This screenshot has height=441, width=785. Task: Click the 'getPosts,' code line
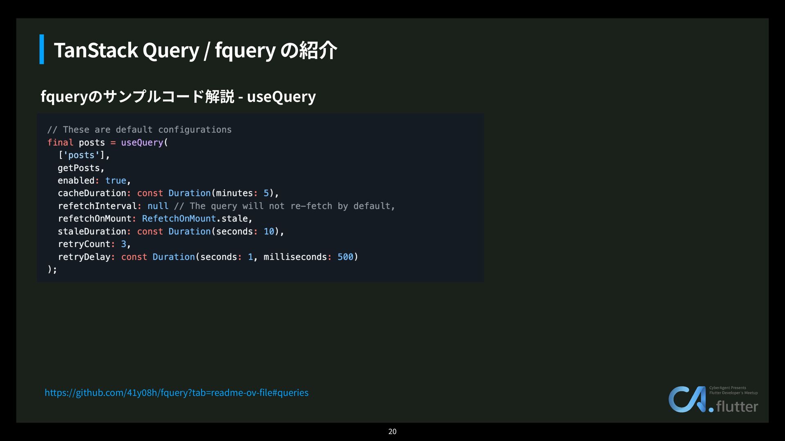(x=81, y=168)
